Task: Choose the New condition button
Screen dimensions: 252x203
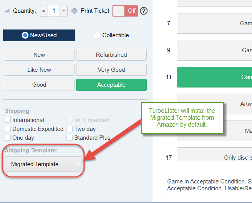Action: pyautogui.click(x=39, y=55)
